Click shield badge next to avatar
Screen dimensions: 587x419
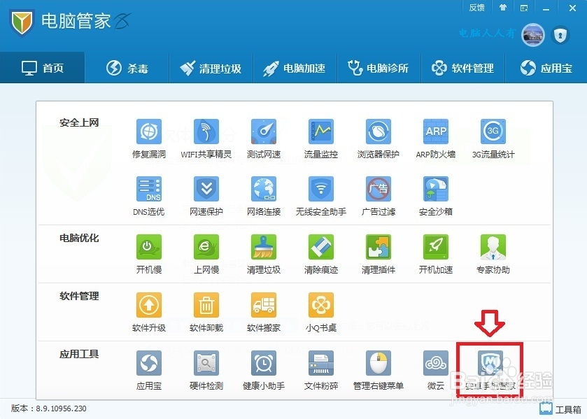pyautogui.click(x=560, y=35)
